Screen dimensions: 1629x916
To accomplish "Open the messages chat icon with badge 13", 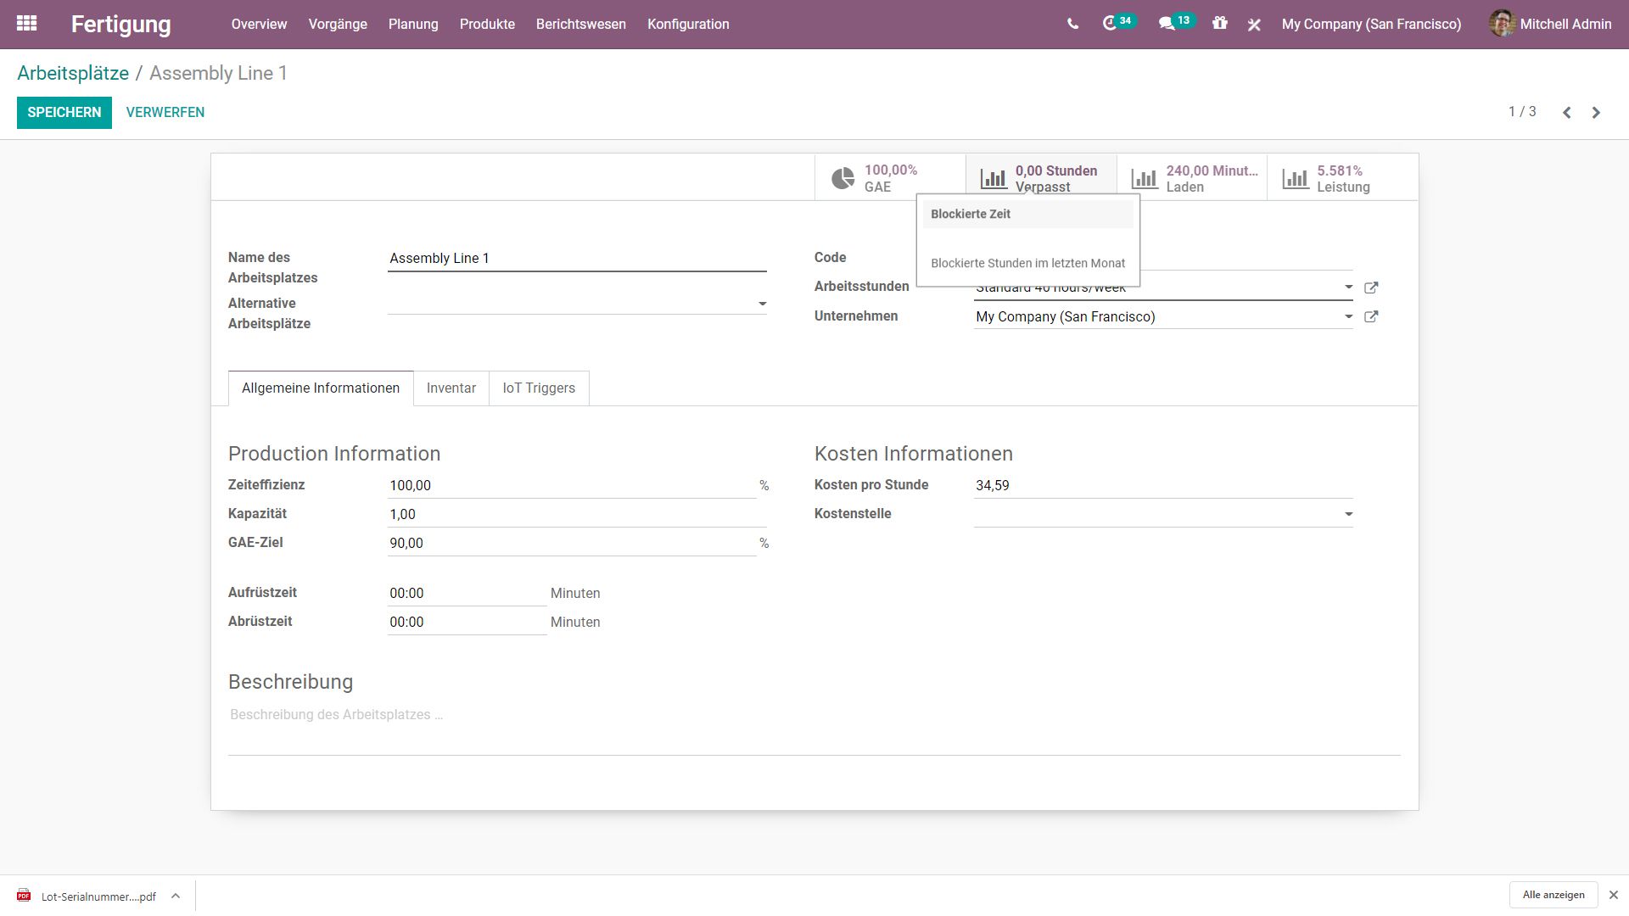I will [1167, 24].
